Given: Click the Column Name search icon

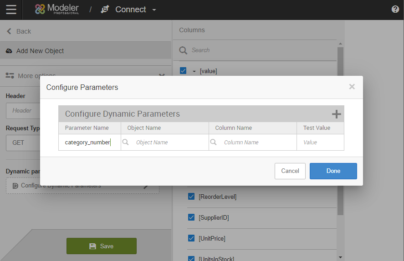Looking at the screenshot, I should pyautogui.click(x=213, y=142).
